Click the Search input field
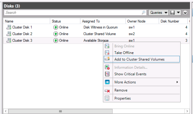 tap(75, 12)
